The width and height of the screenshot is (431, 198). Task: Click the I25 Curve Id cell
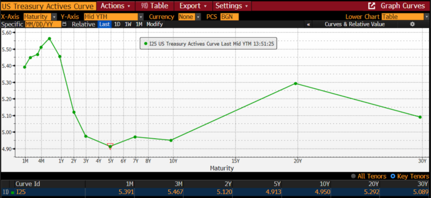point(20,192)
